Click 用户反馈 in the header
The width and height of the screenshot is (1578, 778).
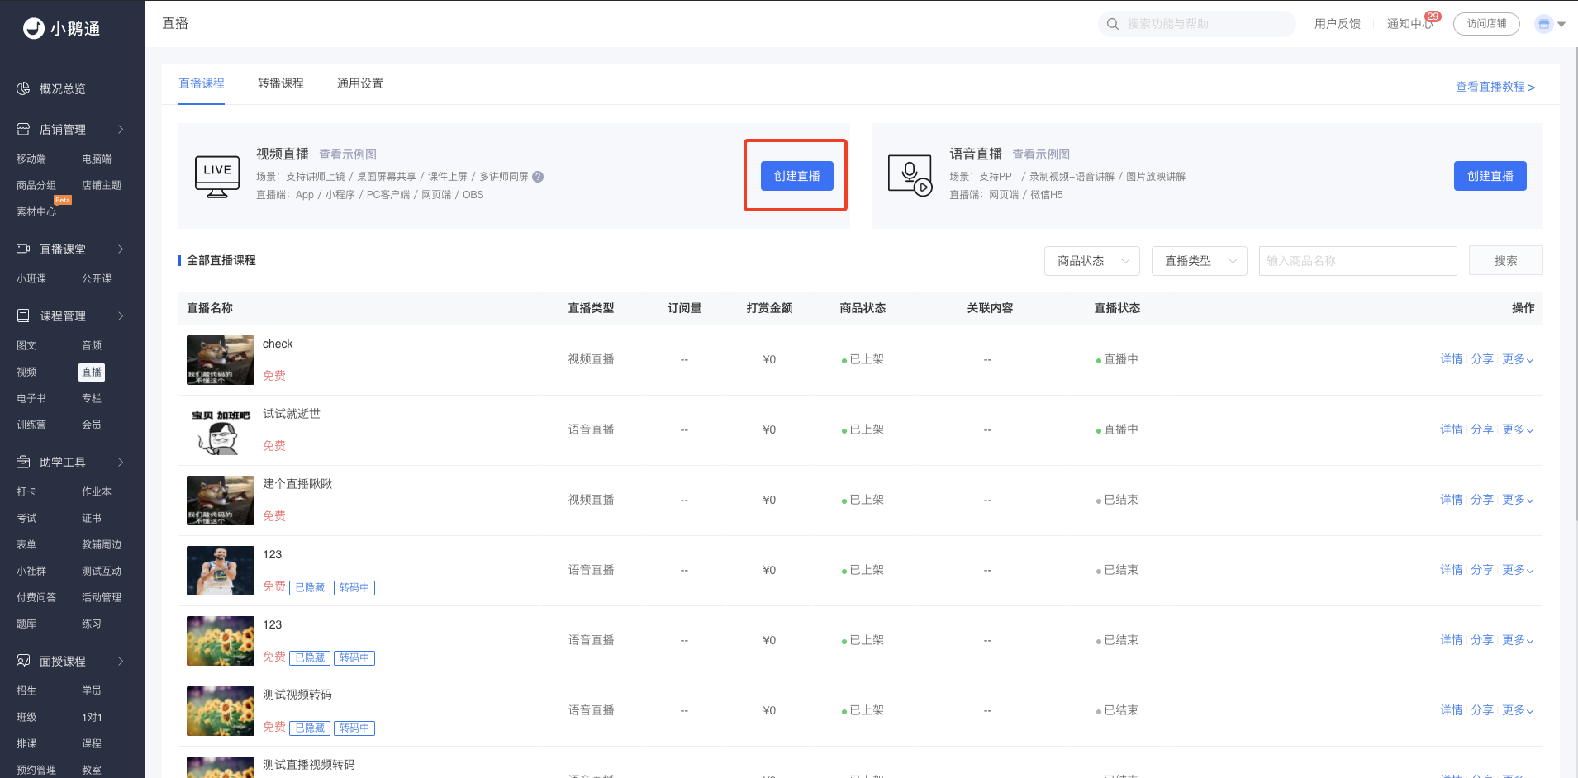click(1338, 24)
